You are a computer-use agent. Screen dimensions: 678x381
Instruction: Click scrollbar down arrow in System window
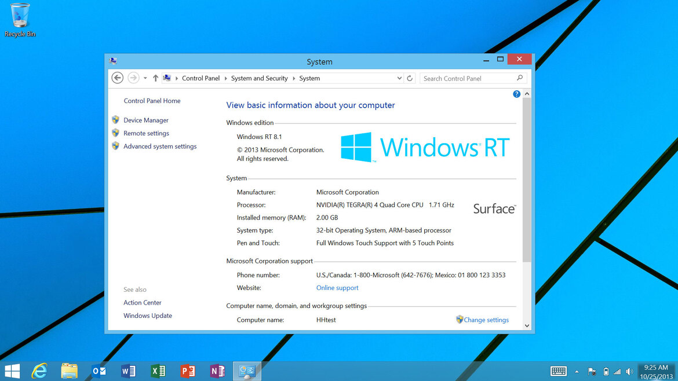pos(527,326)
